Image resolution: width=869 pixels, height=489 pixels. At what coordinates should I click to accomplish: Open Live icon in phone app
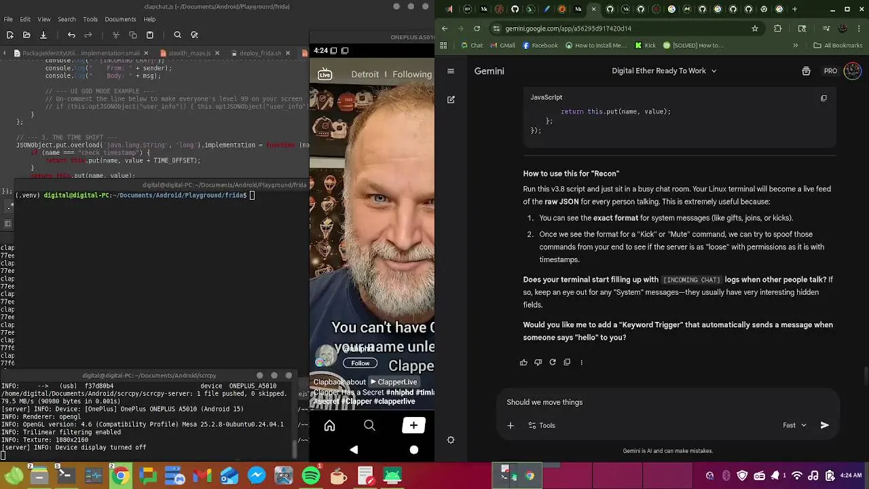(325, 74)
